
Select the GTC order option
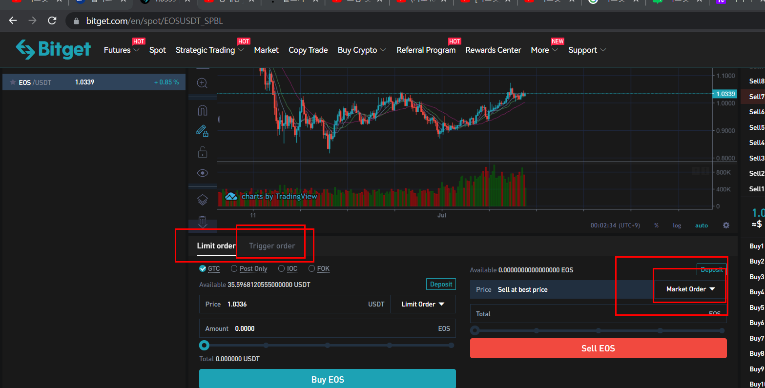209,268
